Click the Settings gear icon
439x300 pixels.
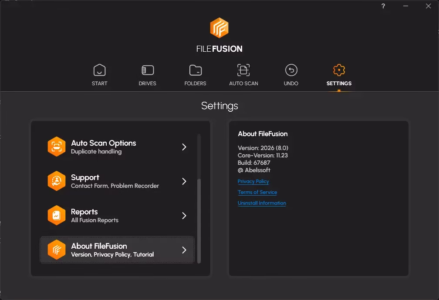coord(339,70)
